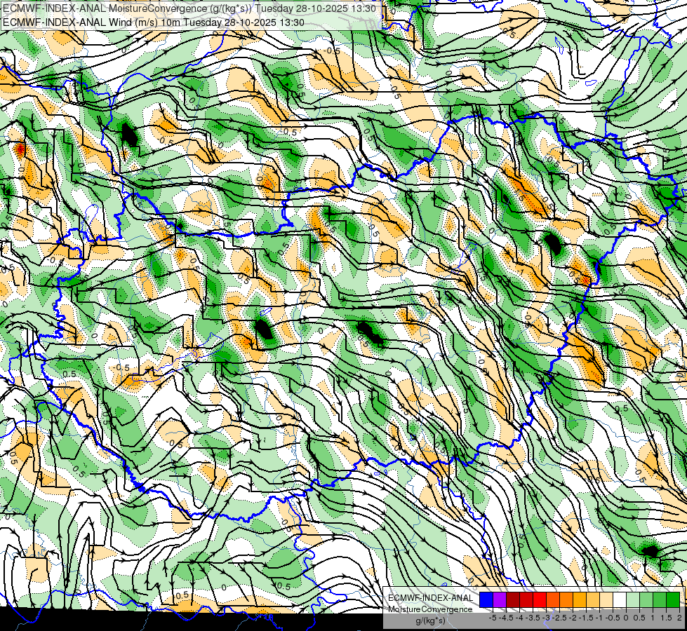Screen dimensions: 687x631
Task: Click the '1' tick label on the legend scale
Action: (x=653, y=618)
